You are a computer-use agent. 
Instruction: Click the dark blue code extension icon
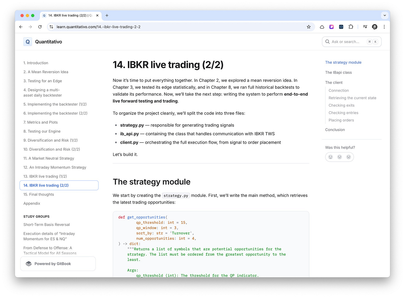[341, 27]
